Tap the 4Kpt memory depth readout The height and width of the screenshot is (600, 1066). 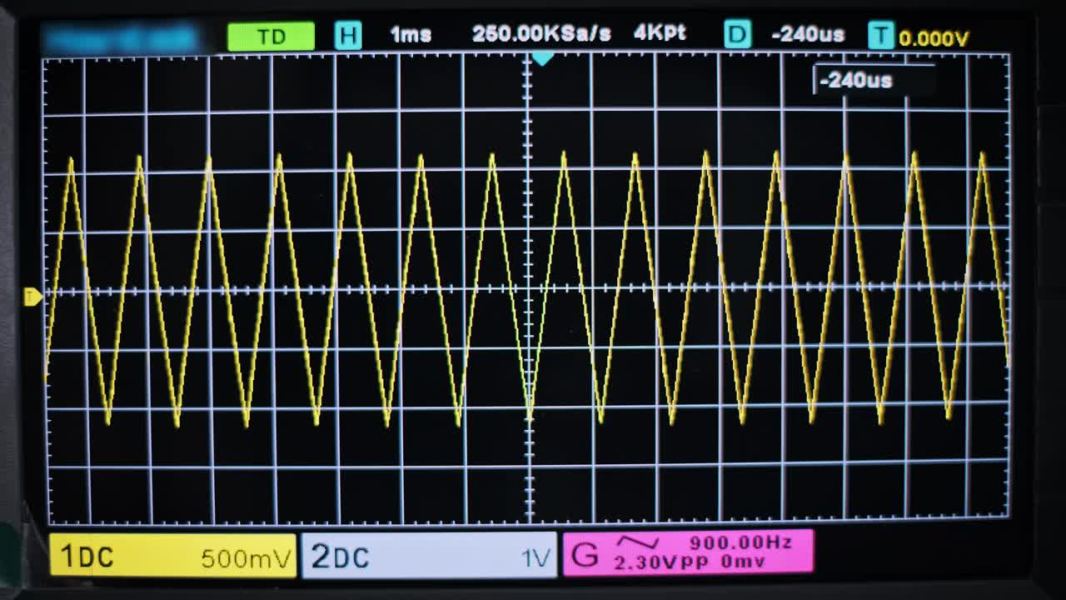tap(660, 33)
